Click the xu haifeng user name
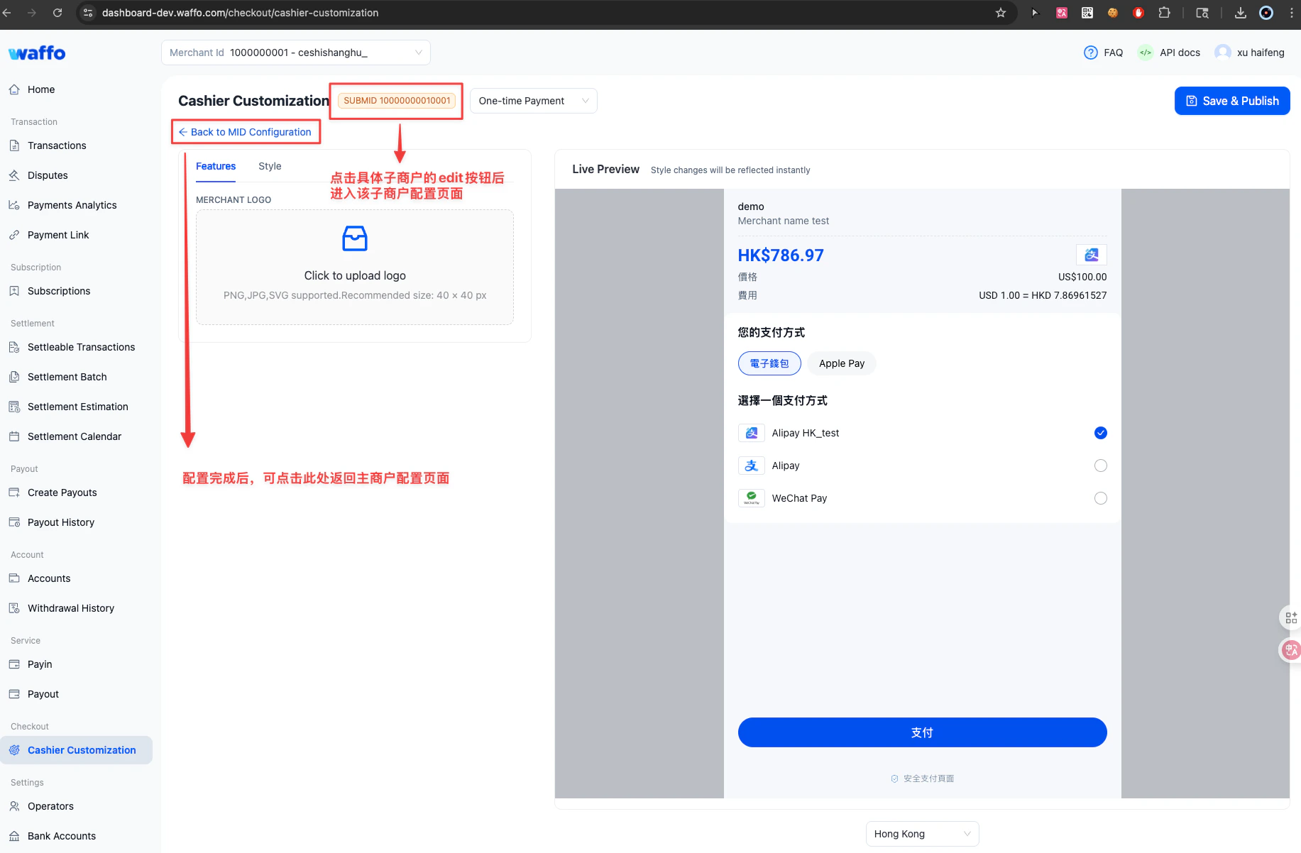The height and width of the screenshot is (853, 1301). tap(1261, 53)
